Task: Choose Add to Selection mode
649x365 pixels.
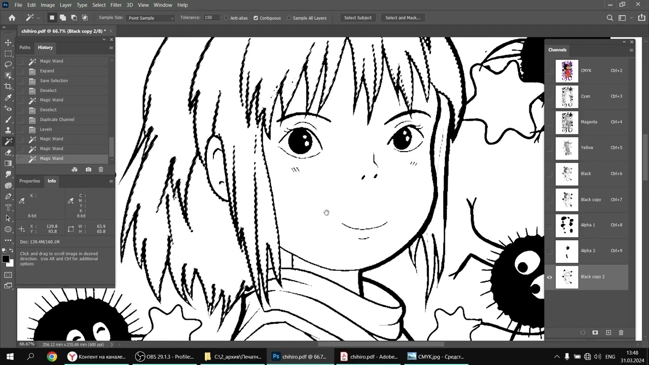Action: pyautogui.click(x=63, y=18)
